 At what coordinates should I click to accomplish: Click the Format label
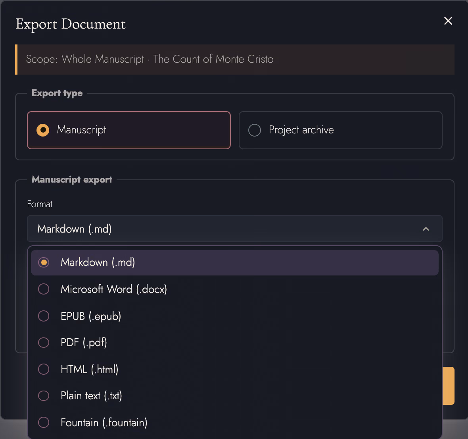pos(40,204)
